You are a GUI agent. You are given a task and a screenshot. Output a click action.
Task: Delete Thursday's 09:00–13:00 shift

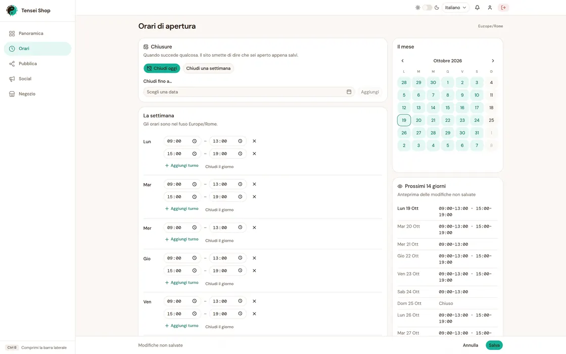pyautogui.click(x=254, y=258)
